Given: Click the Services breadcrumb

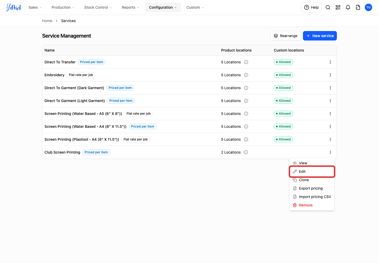Looking at the screenshot, I should [68, 21].
